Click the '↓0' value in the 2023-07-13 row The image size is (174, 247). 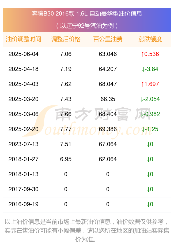150,144
